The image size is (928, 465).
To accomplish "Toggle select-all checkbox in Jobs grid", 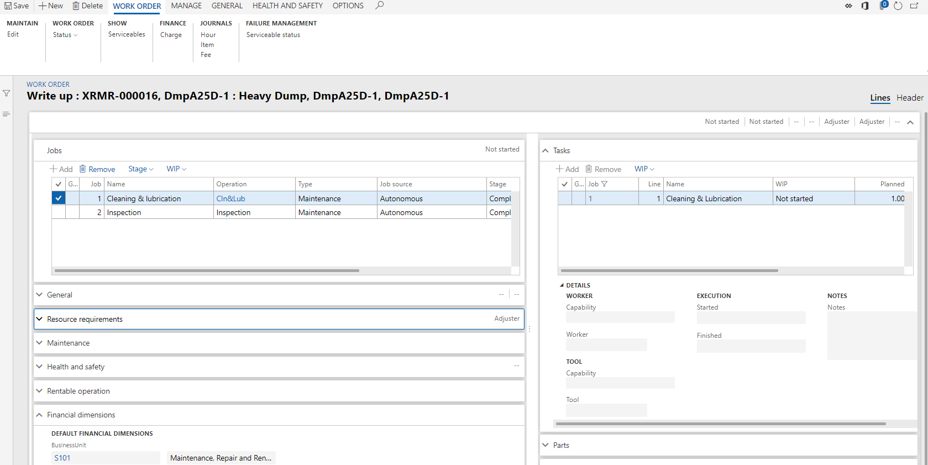I will (x=59, y=184).
